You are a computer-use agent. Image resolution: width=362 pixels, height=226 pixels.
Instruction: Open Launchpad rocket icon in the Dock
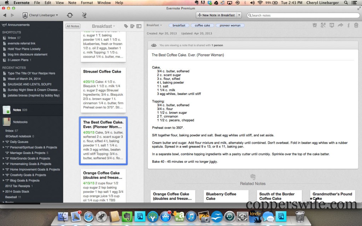click(x=101, y=217)
